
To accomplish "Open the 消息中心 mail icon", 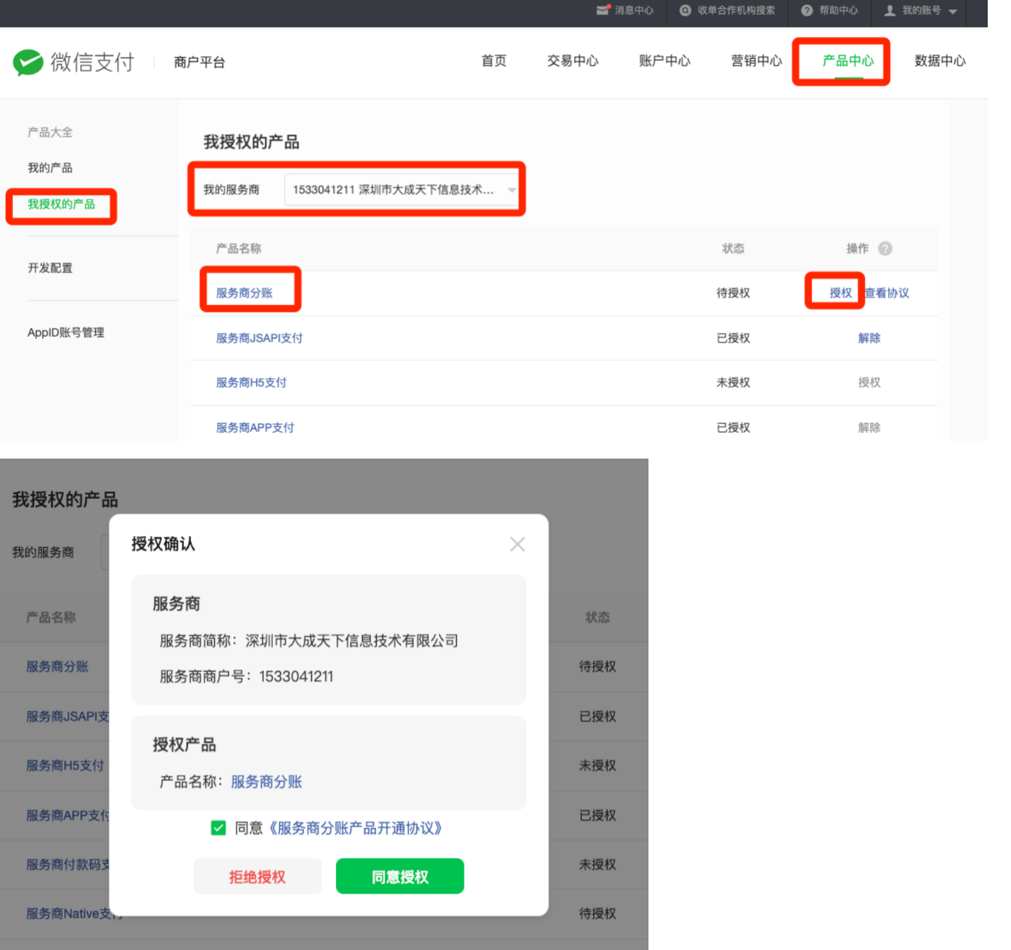I will tap(603, 10).
